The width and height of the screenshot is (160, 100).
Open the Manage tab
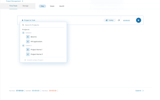(x=25, y=6)
